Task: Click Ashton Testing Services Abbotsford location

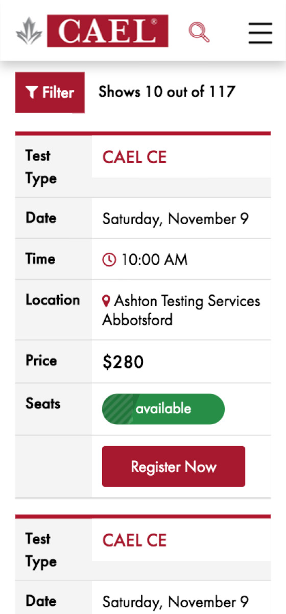Action: click(x=181, y=310)
